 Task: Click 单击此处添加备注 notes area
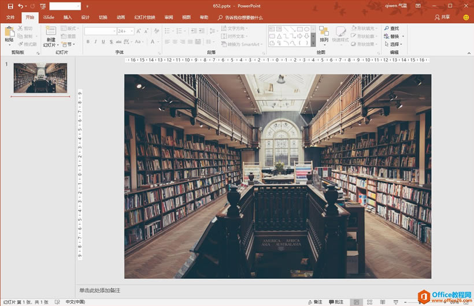(x=100, y=290)
